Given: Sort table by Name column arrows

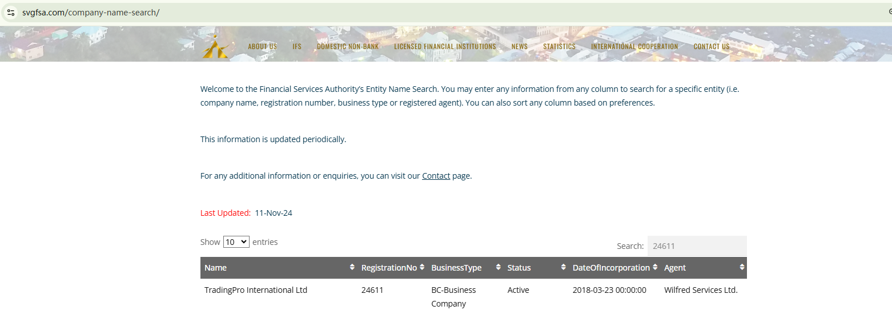Looking at the screenshot, I should point(352,268).
